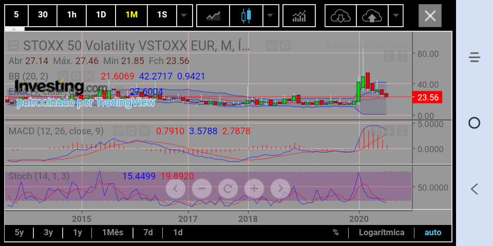Move MACD pane down with arrow icon

(389, 131)
